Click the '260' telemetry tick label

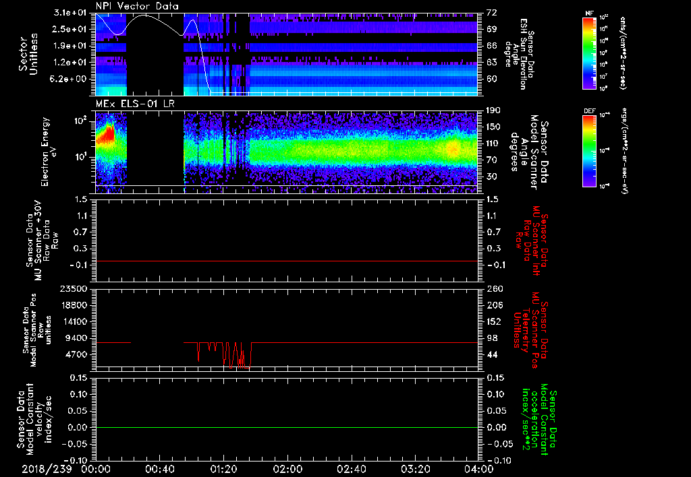click(495, 289)
